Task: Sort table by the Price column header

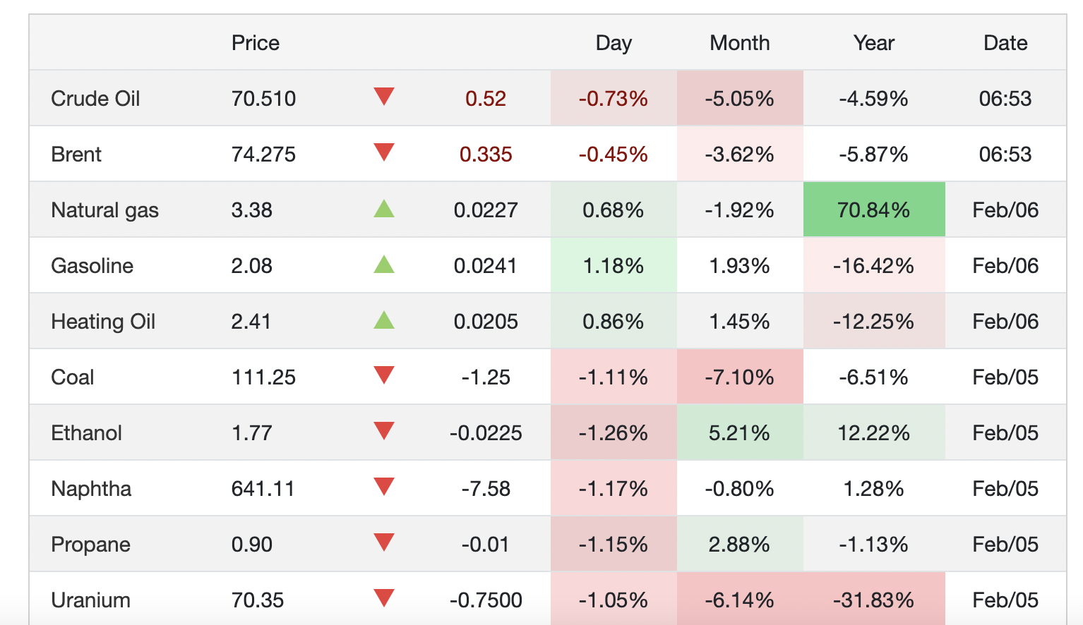Action: coord(256,43)
